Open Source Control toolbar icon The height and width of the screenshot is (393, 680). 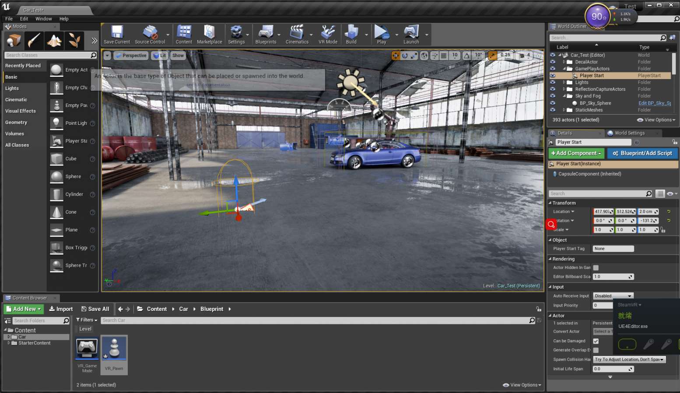tap(150, 35)
